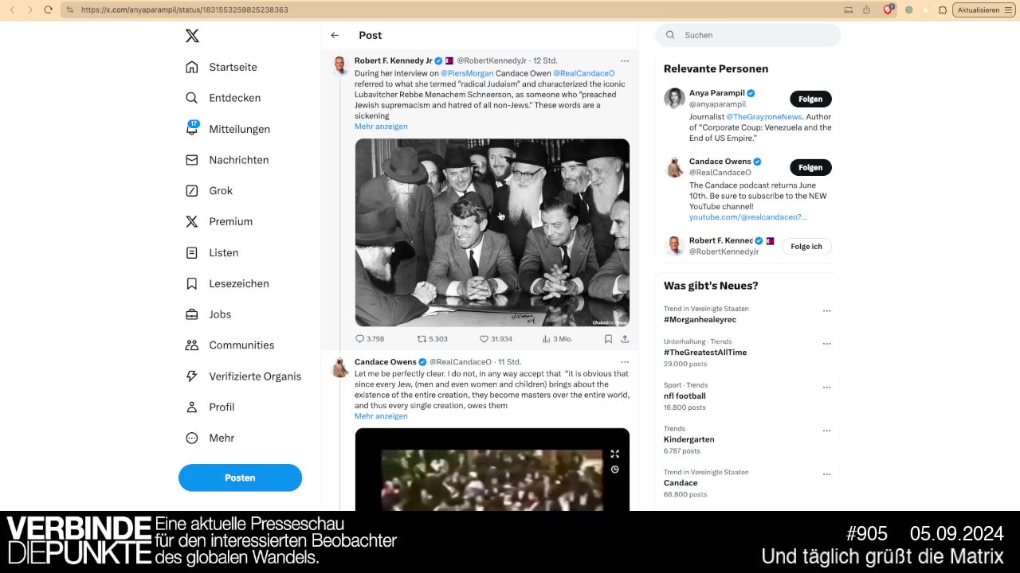The image size is (1020, 573).
Task: Reply to Kennedy post, 3.798 comments
Action: 370,339
